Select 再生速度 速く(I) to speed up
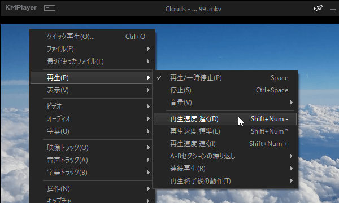 coord(225,144)
